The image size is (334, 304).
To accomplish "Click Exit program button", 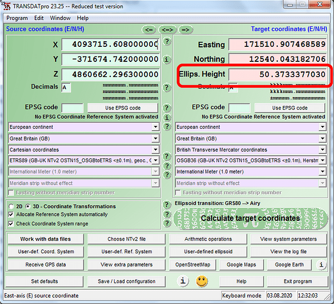I will pyautogui.click(x=298, y=281).
